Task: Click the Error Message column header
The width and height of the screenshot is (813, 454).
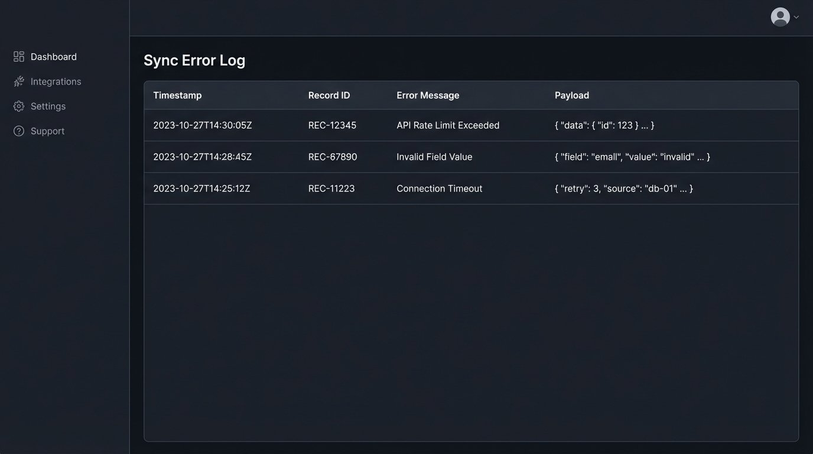Action: coord(428,95)
